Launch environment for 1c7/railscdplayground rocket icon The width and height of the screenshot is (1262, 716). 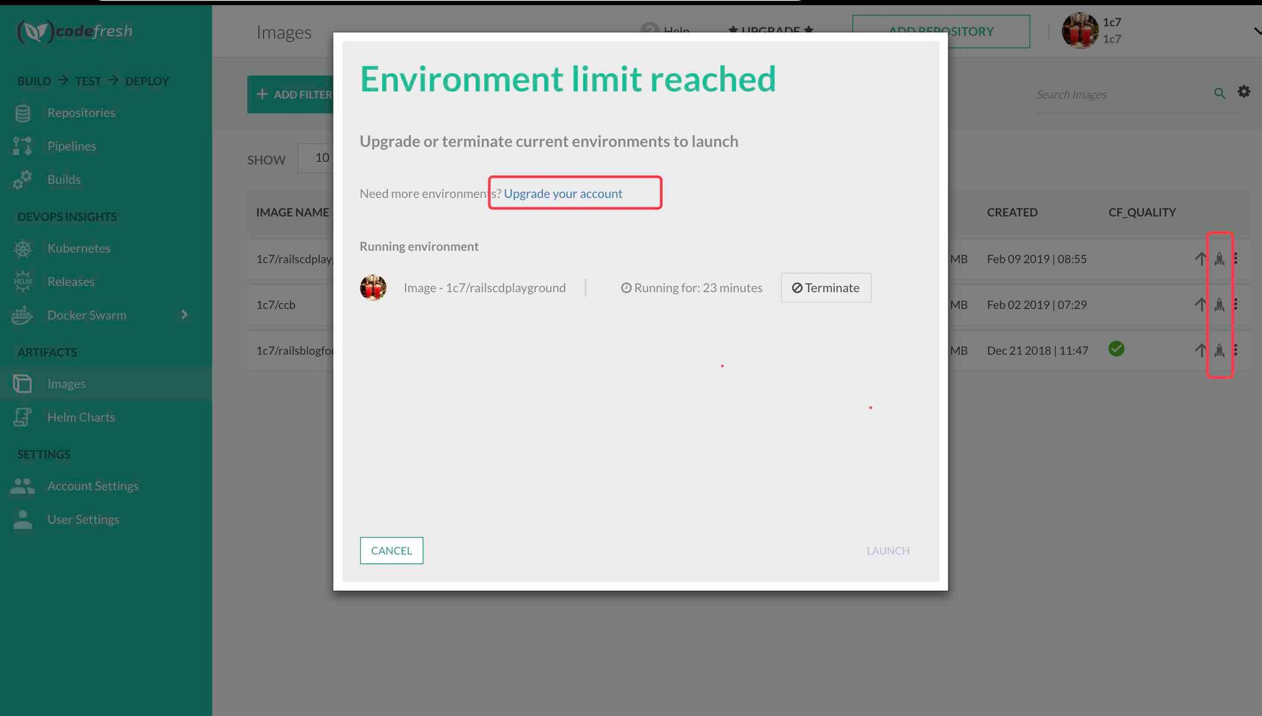(x=1220, y=259)
